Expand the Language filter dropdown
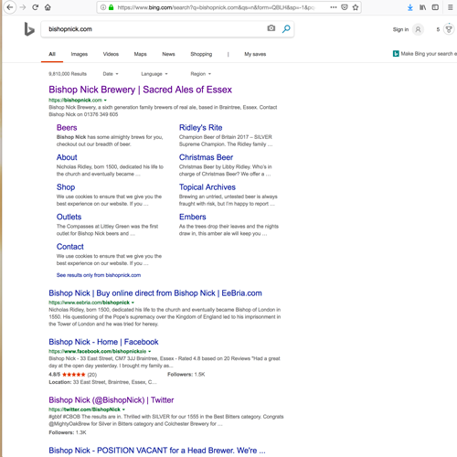The height and width of the screenshot is (457, 457). click(x=154, y=74)
